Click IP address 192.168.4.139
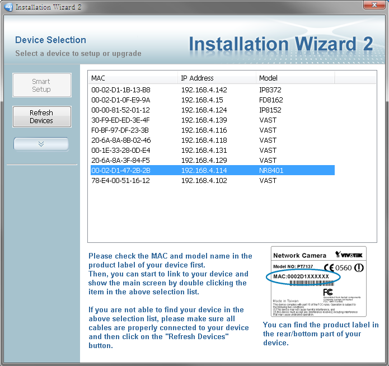Image resolution: width=389 pixels, height=366 pixels. 204,120
